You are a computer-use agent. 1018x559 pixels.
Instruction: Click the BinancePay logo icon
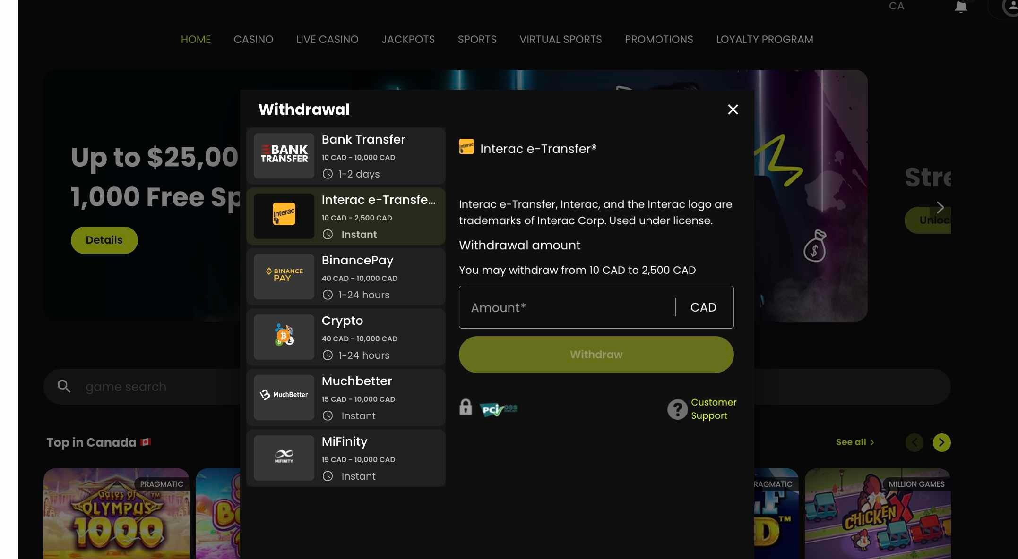tap(284, 276)
